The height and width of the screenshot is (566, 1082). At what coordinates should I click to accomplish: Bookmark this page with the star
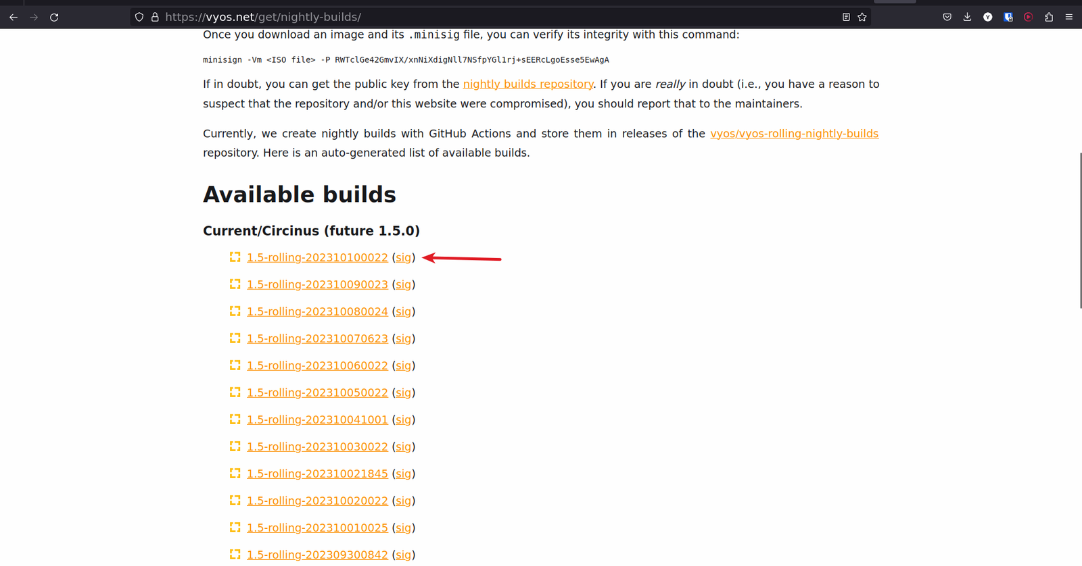pos(862,17)
